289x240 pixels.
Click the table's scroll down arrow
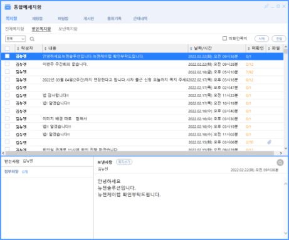[x=286, y=149]
